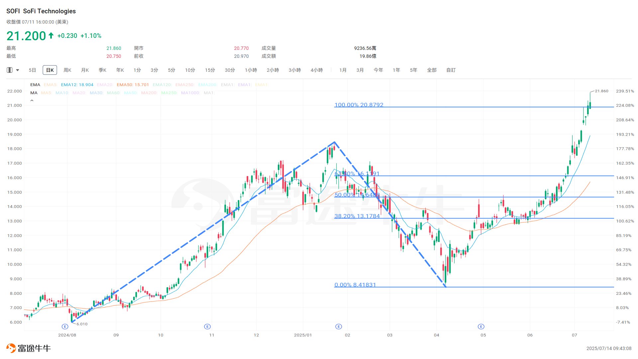The width and height of the screenshot is (638, 359).
Task: Open the 自訂 custom period picker
Action: click(x=451, y=70)
